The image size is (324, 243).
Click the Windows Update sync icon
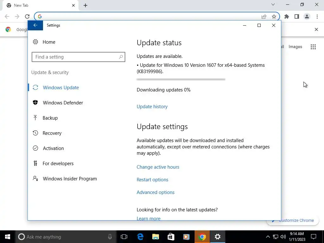pyautogui.click(x=35, y=87)
